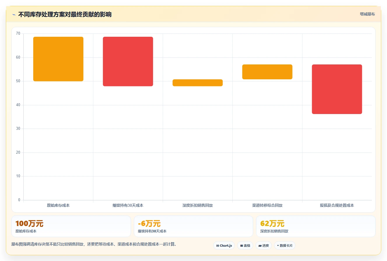The height and width of the screenshot is (261, 387).
Task: Select the -6万元 data card
Action: (193, 226)
